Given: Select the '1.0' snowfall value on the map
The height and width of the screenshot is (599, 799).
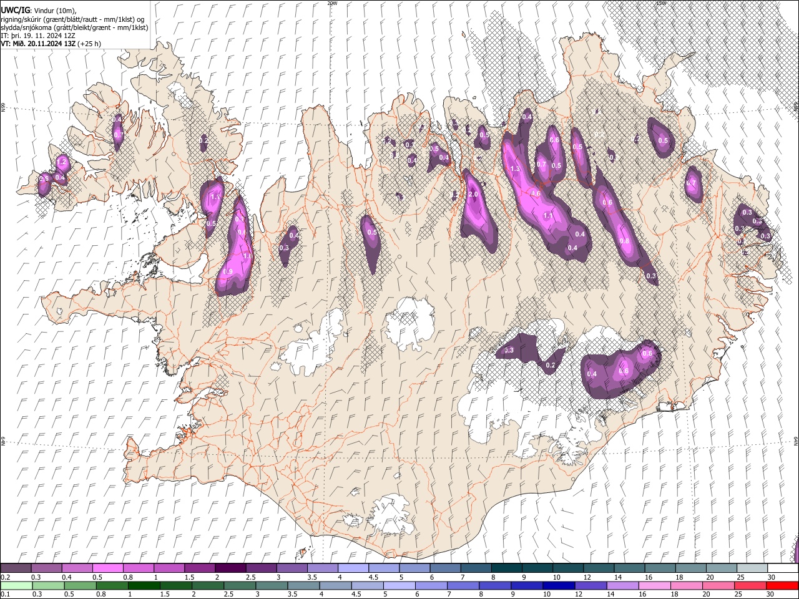Looking at the screenshot, I should (x=247, y=256).
